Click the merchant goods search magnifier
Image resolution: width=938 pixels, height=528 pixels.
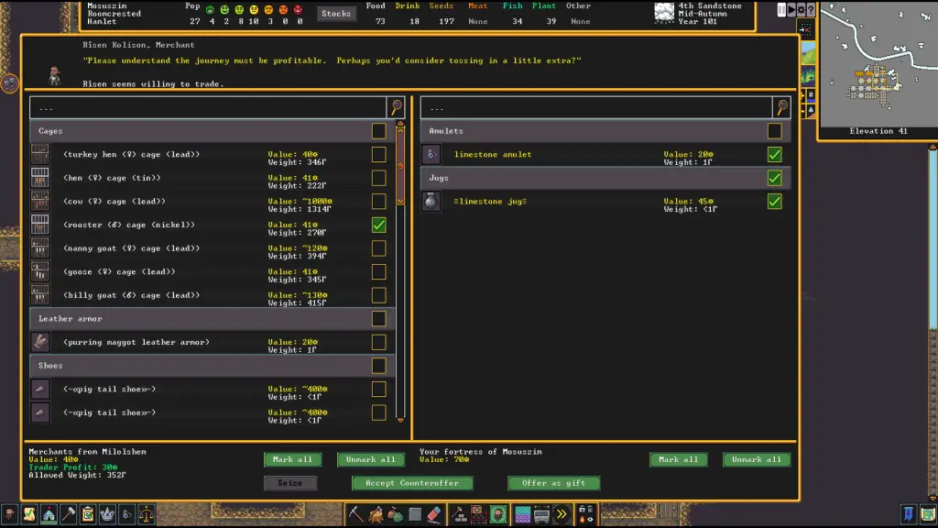[396, 107]
